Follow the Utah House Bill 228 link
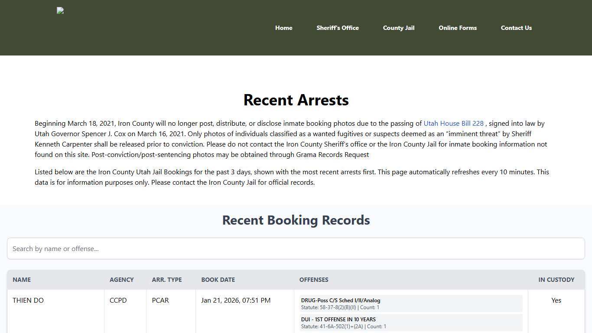 click(453, 123)
